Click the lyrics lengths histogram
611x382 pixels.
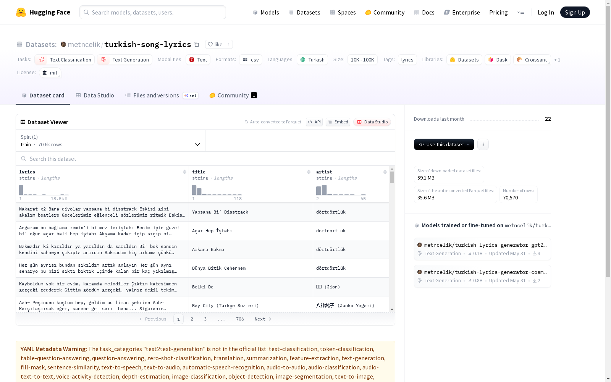(43, 190)
